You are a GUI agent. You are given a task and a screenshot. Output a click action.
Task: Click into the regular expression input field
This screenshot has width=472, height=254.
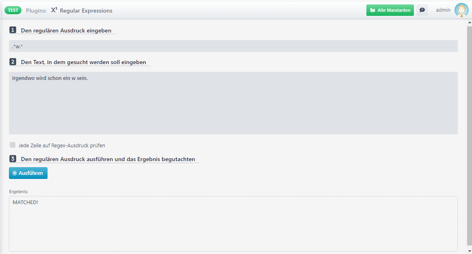tap(233, 46)
